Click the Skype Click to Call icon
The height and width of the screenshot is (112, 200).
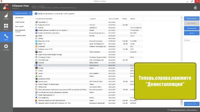point(36,41)
